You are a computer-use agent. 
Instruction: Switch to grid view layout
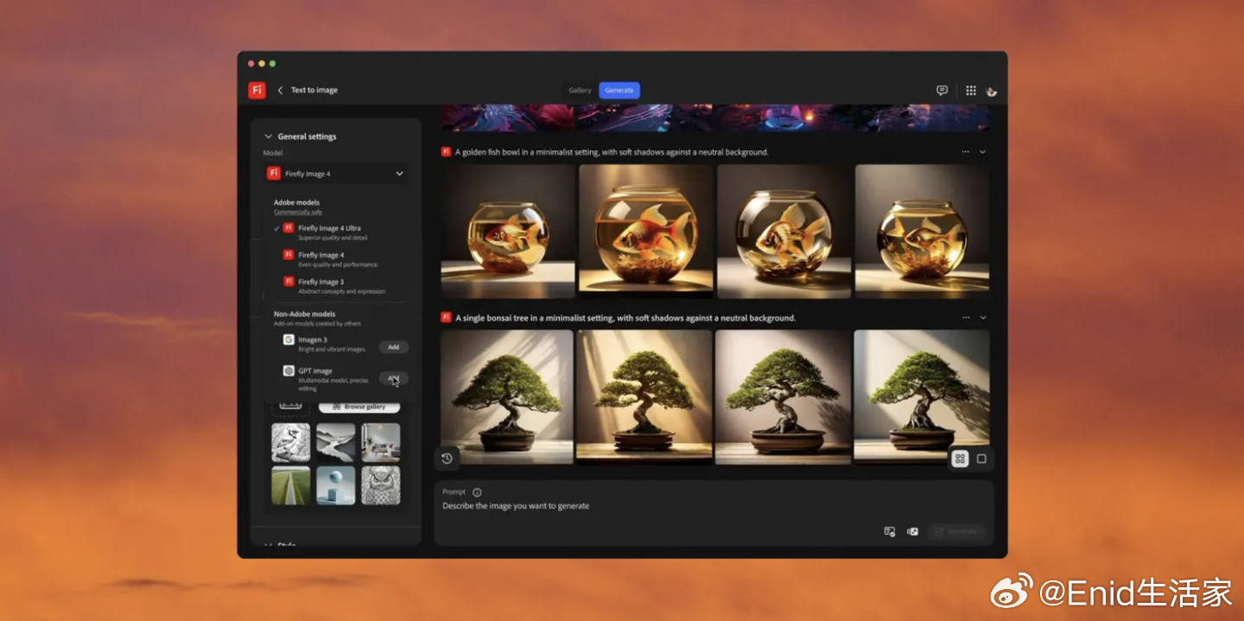[961, 459]
